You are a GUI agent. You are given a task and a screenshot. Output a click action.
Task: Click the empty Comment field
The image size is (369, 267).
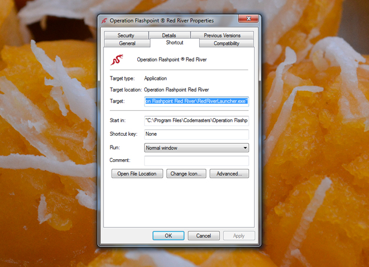tap(196, 161)
